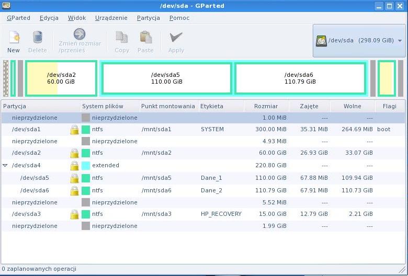
Task: Open the Partycja menu
Action: tap(149, 18)
